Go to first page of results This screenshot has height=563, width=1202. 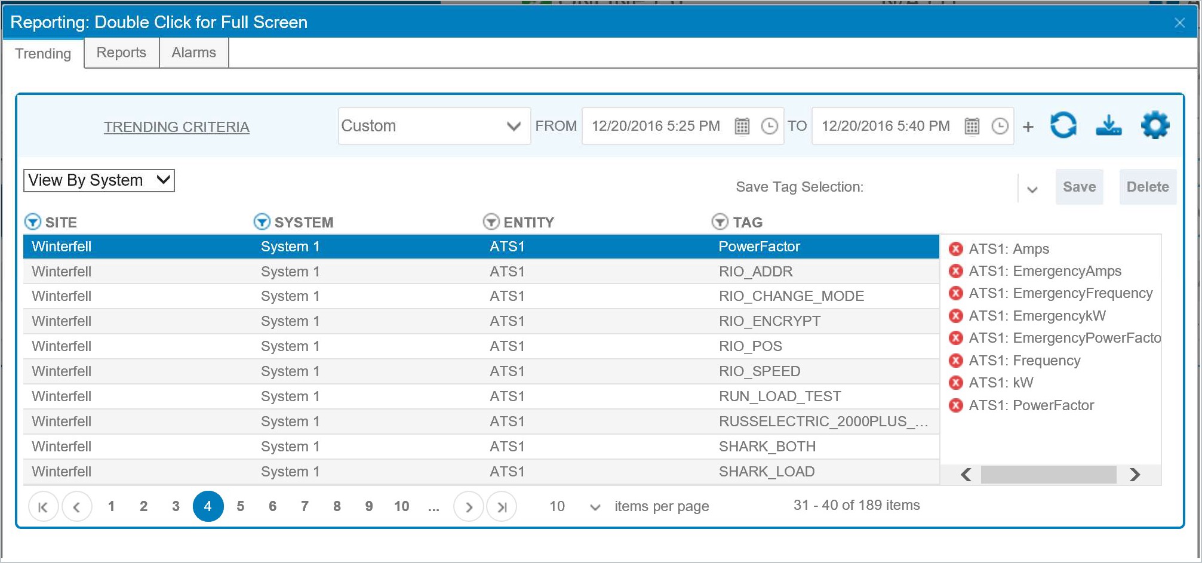(x=43, y=507)
